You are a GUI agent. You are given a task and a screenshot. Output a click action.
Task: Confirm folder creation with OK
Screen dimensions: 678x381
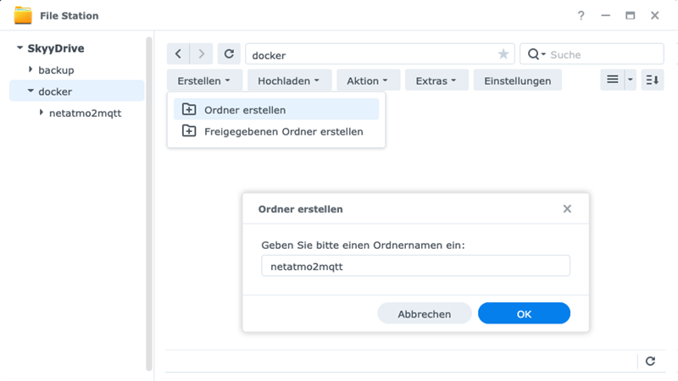tap(524, 313)
